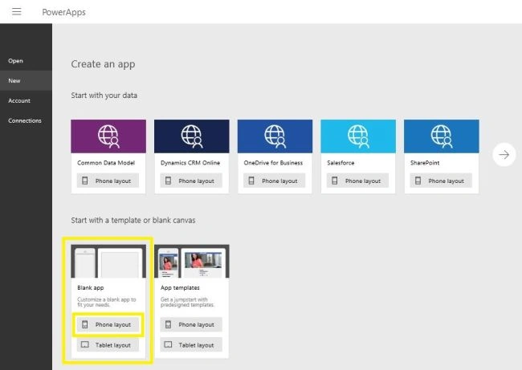522x370 pixels.
Task: Click the OneDrive for Business label
Action: (x=273, y=163)
